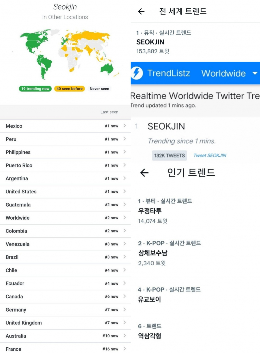Open the Venezuela row chevron
The width and height of the screenshot is (260, 353).
click(x=125, y=244)
